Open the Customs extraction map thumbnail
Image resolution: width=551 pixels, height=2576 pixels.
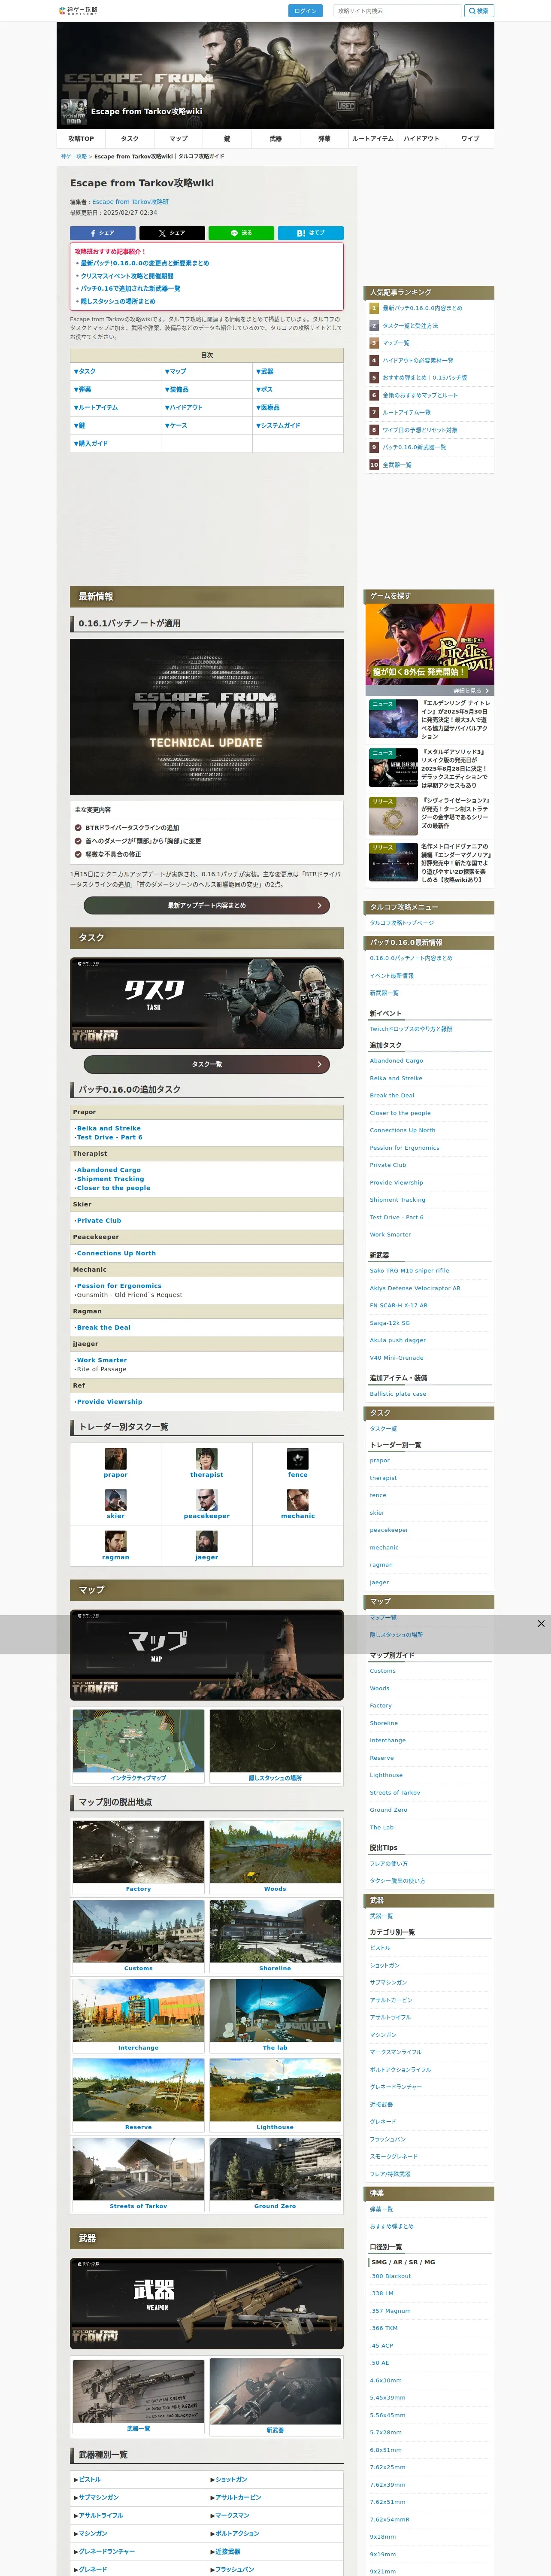click(x=138, y=1931)
